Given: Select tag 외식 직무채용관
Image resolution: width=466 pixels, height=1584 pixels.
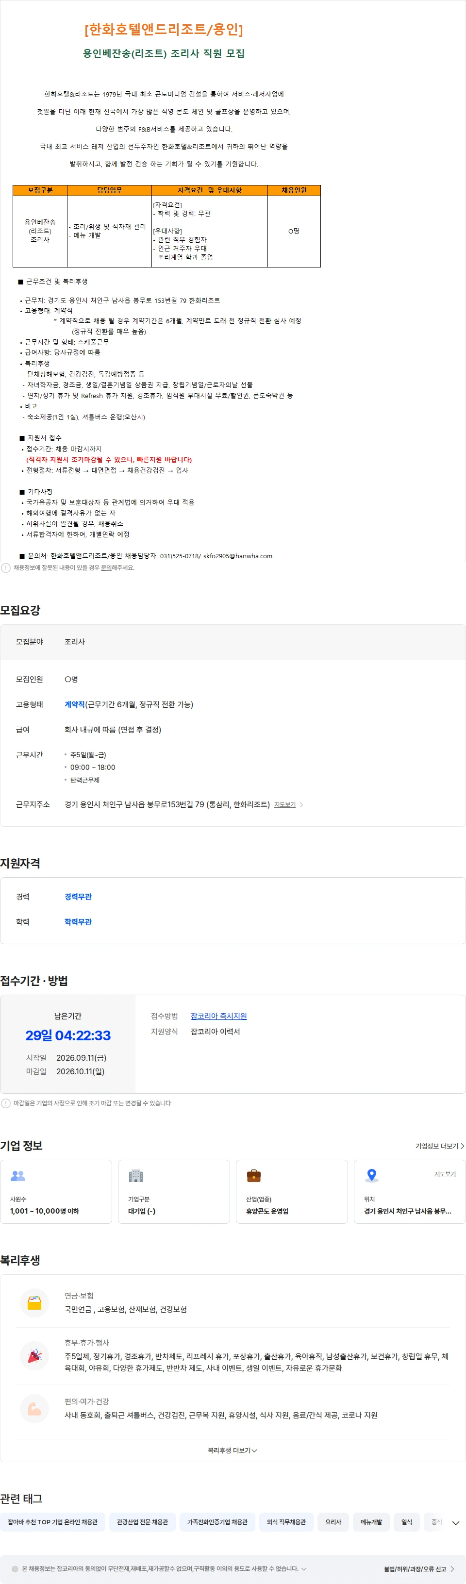Looking at the screenshot, I should (x=286, y=1522).
